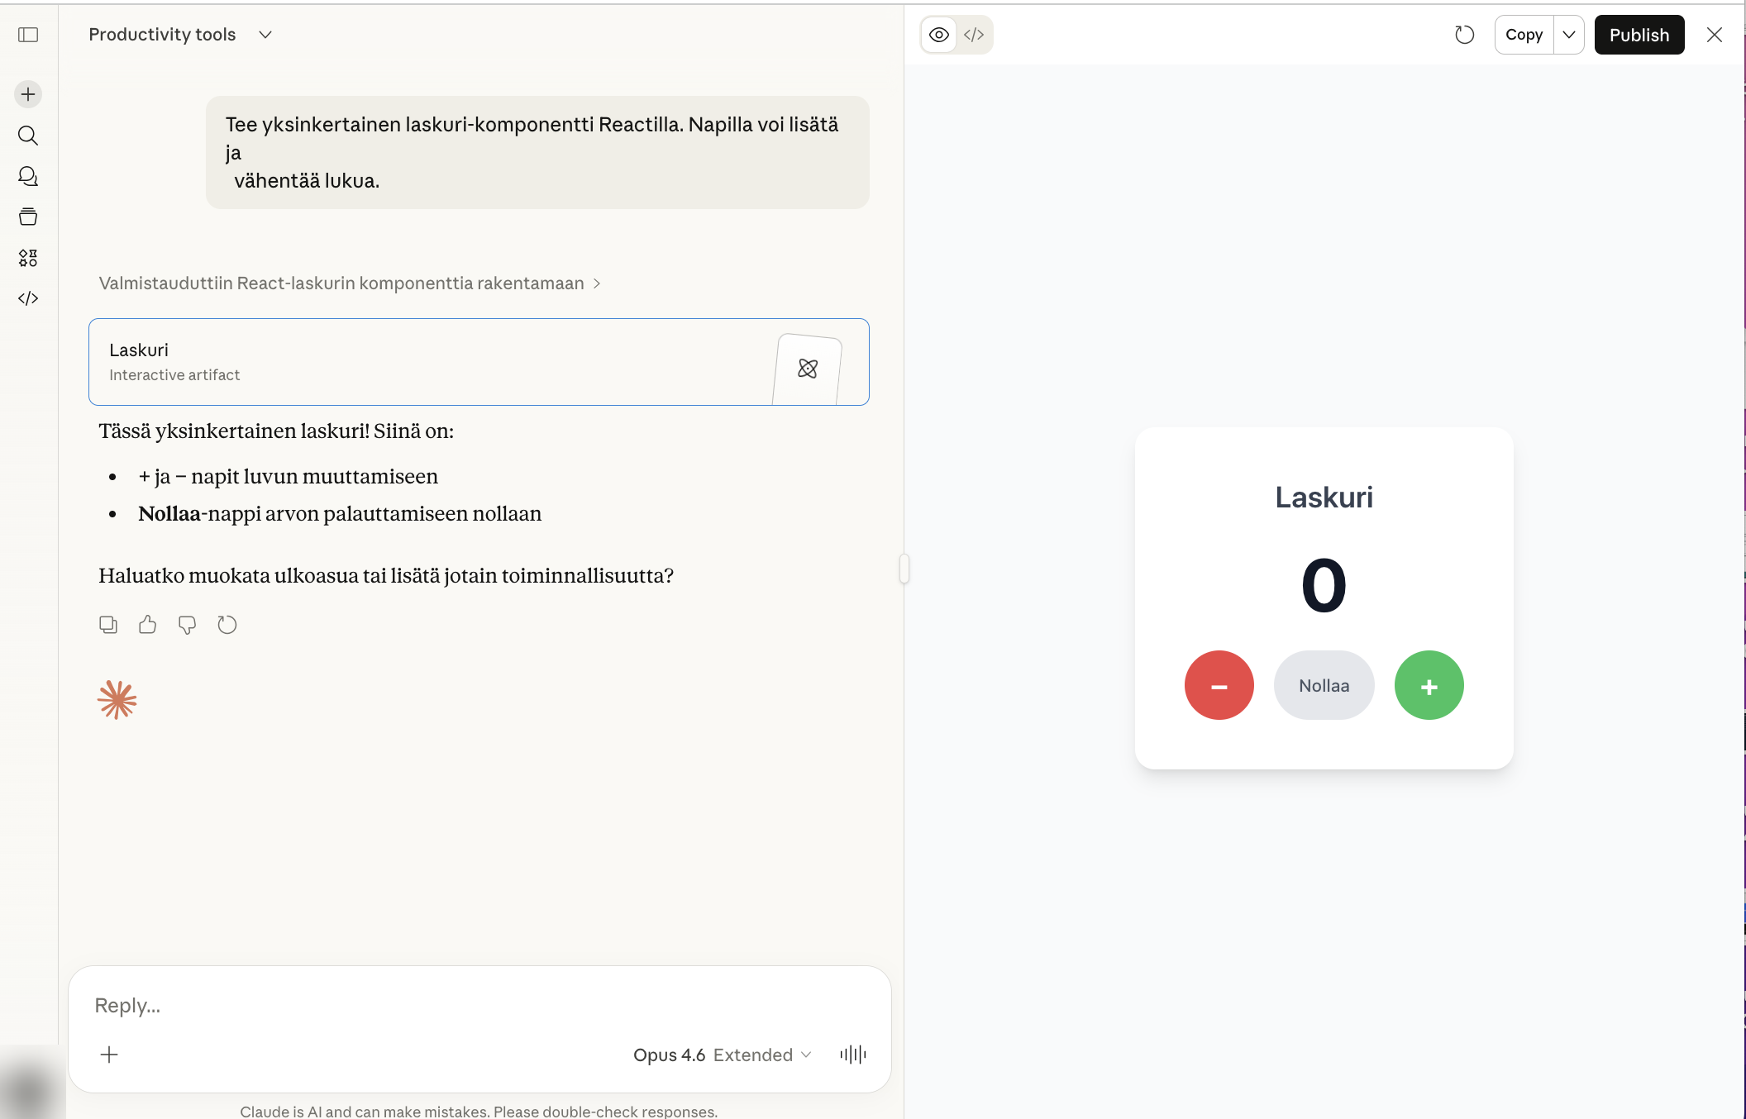Image resolution: width=1746 pixels, height=1119 pixels.
Task: Start voice mode with waveform icon
Action: coord(852,1055)
